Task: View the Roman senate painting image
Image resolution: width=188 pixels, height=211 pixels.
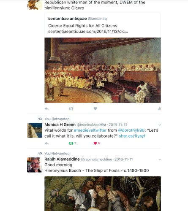Action: (x=103, y=70)
